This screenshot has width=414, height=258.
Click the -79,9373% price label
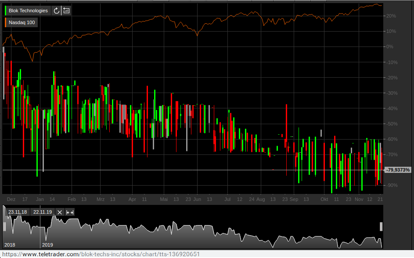point(398,170)
